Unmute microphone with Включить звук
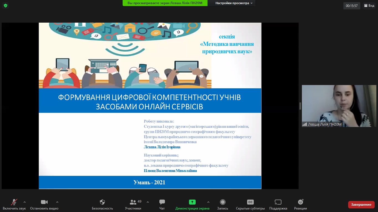Viewport: 378px width, 212px height. (14, 202)
